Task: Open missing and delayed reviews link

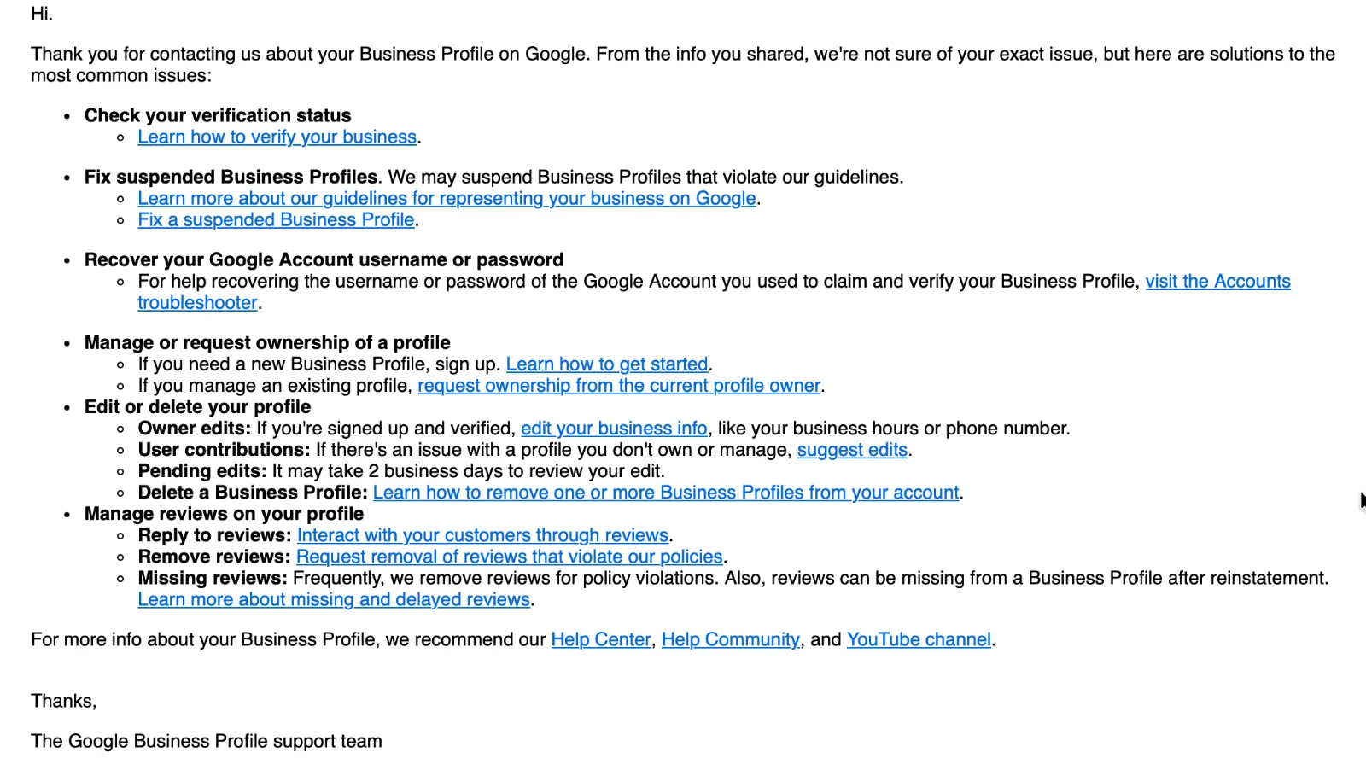Action: (334, 599)
